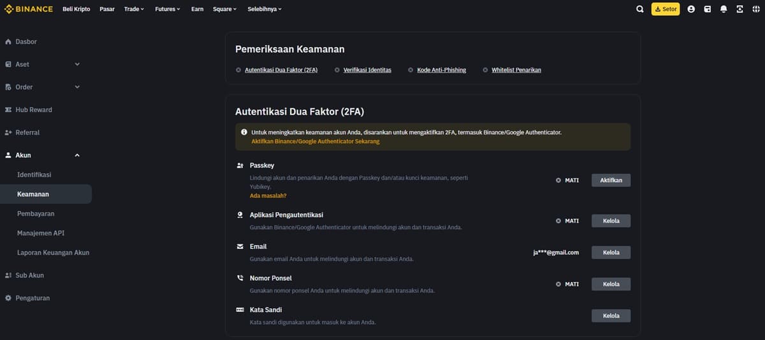Click the Email envelope icon

(x=240, y=246)
